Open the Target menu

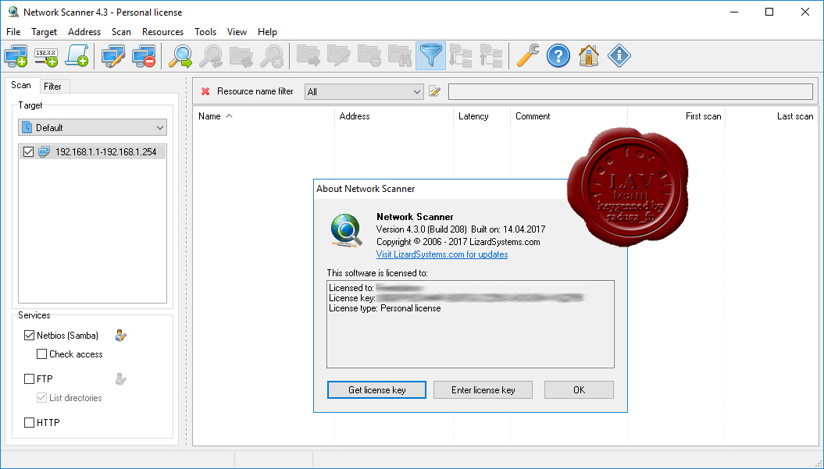coord(45,32)
